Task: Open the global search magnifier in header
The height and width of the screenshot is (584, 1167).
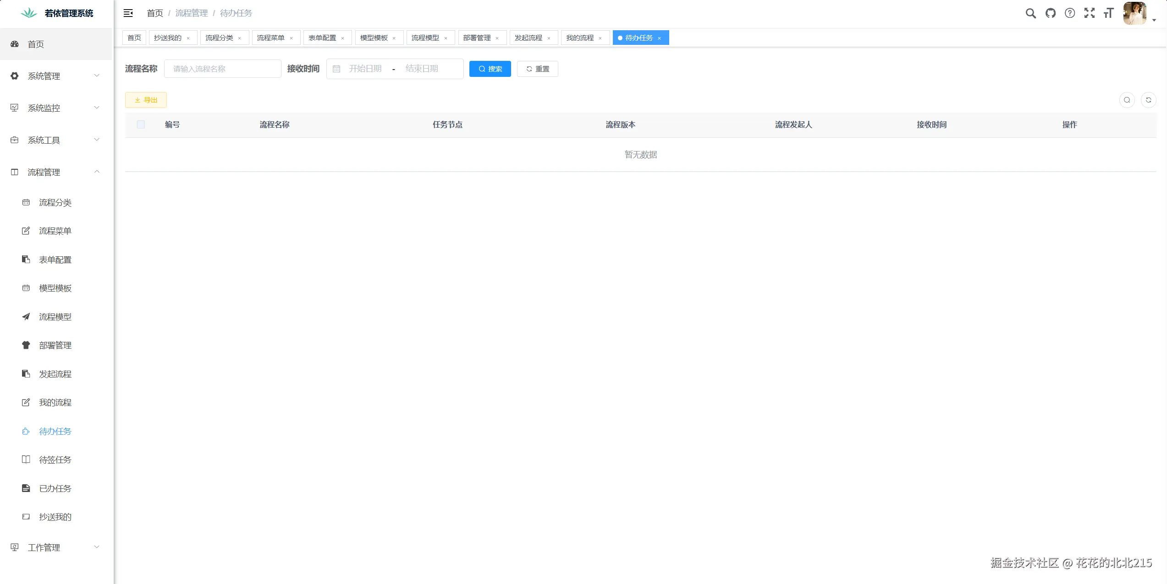Action: pos(1031,13)
